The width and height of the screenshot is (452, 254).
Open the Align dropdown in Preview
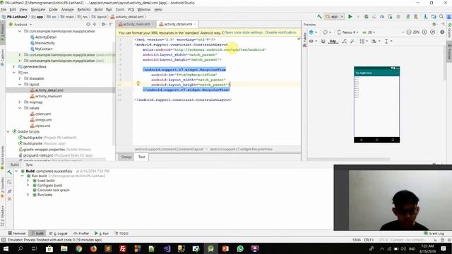[376, 42]
